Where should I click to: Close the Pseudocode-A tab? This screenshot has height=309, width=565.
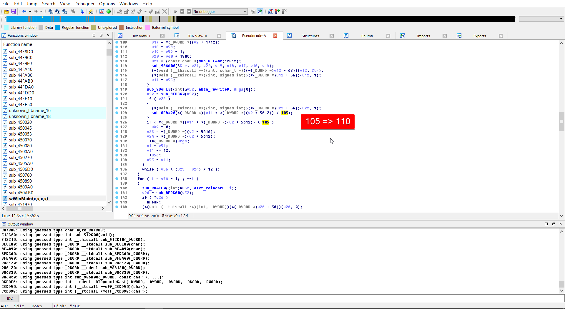(275, 36)
